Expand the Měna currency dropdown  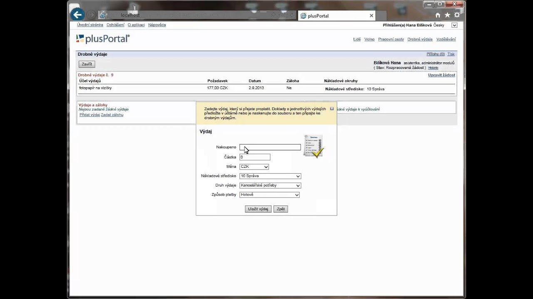click(254, 167)
